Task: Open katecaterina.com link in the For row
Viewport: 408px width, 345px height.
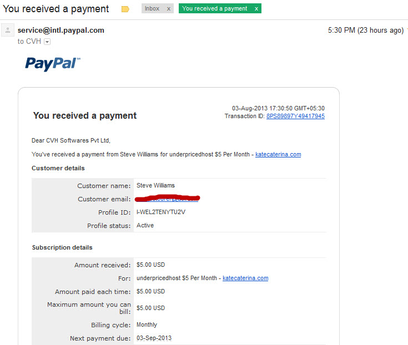Action: coord(245,278)
